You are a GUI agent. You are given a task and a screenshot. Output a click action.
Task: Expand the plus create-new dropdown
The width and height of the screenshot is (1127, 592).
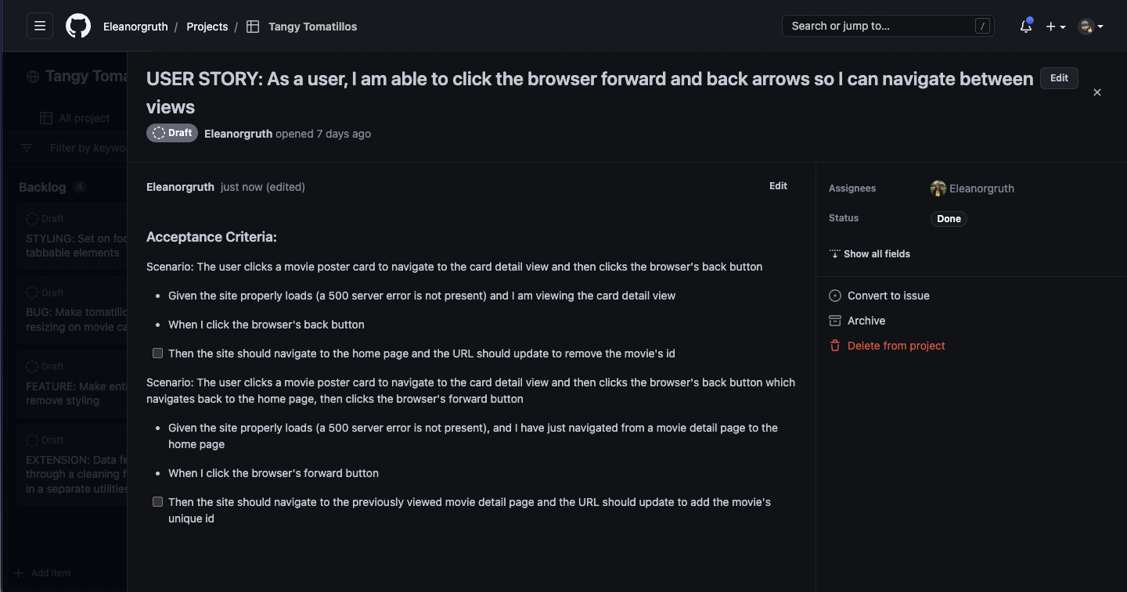(x=1056, y=27)
